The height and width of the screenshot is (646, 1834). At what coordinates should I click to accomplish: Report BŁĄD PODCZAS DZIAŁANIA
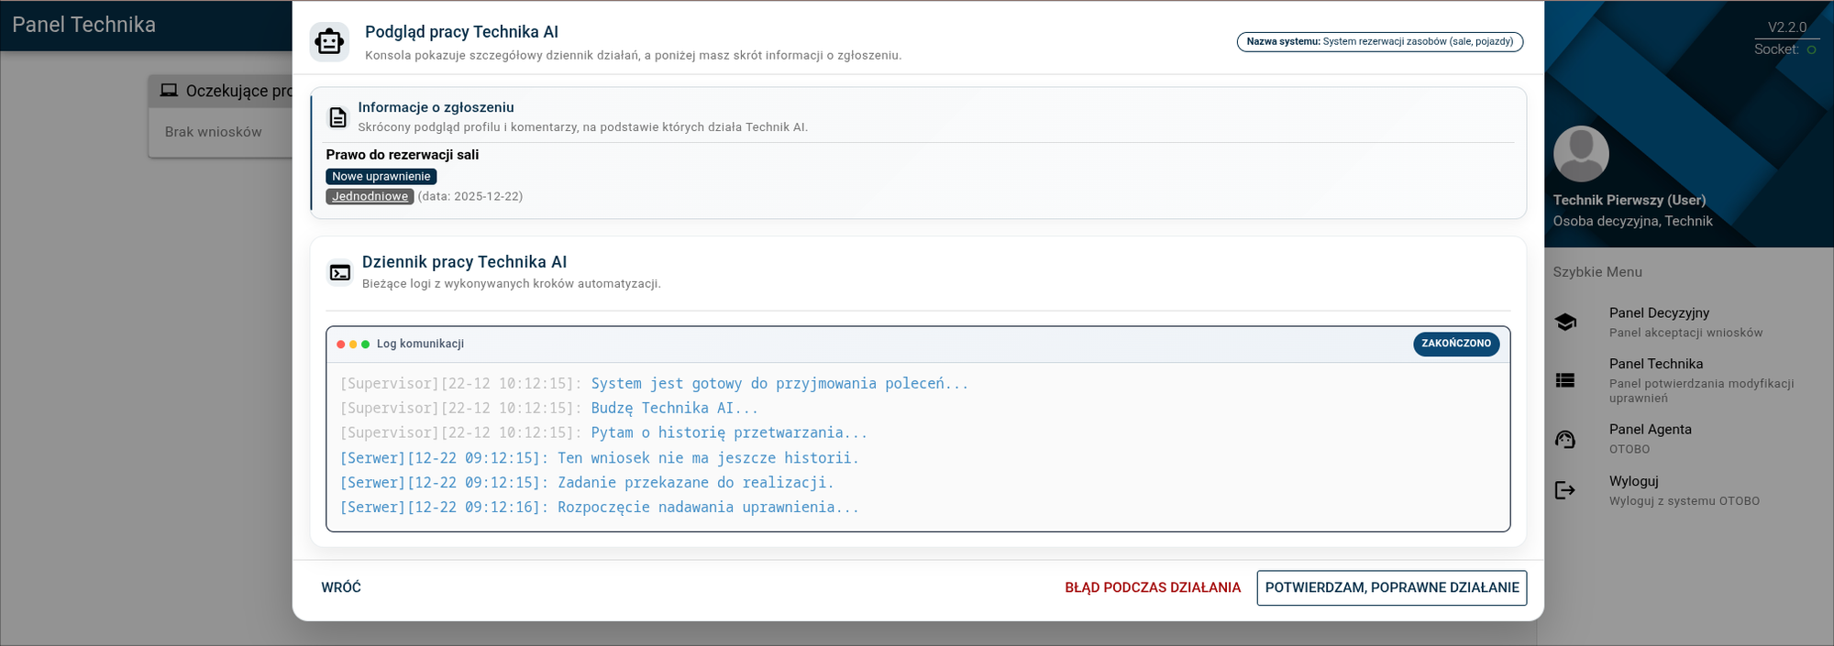click(1152, 587)
